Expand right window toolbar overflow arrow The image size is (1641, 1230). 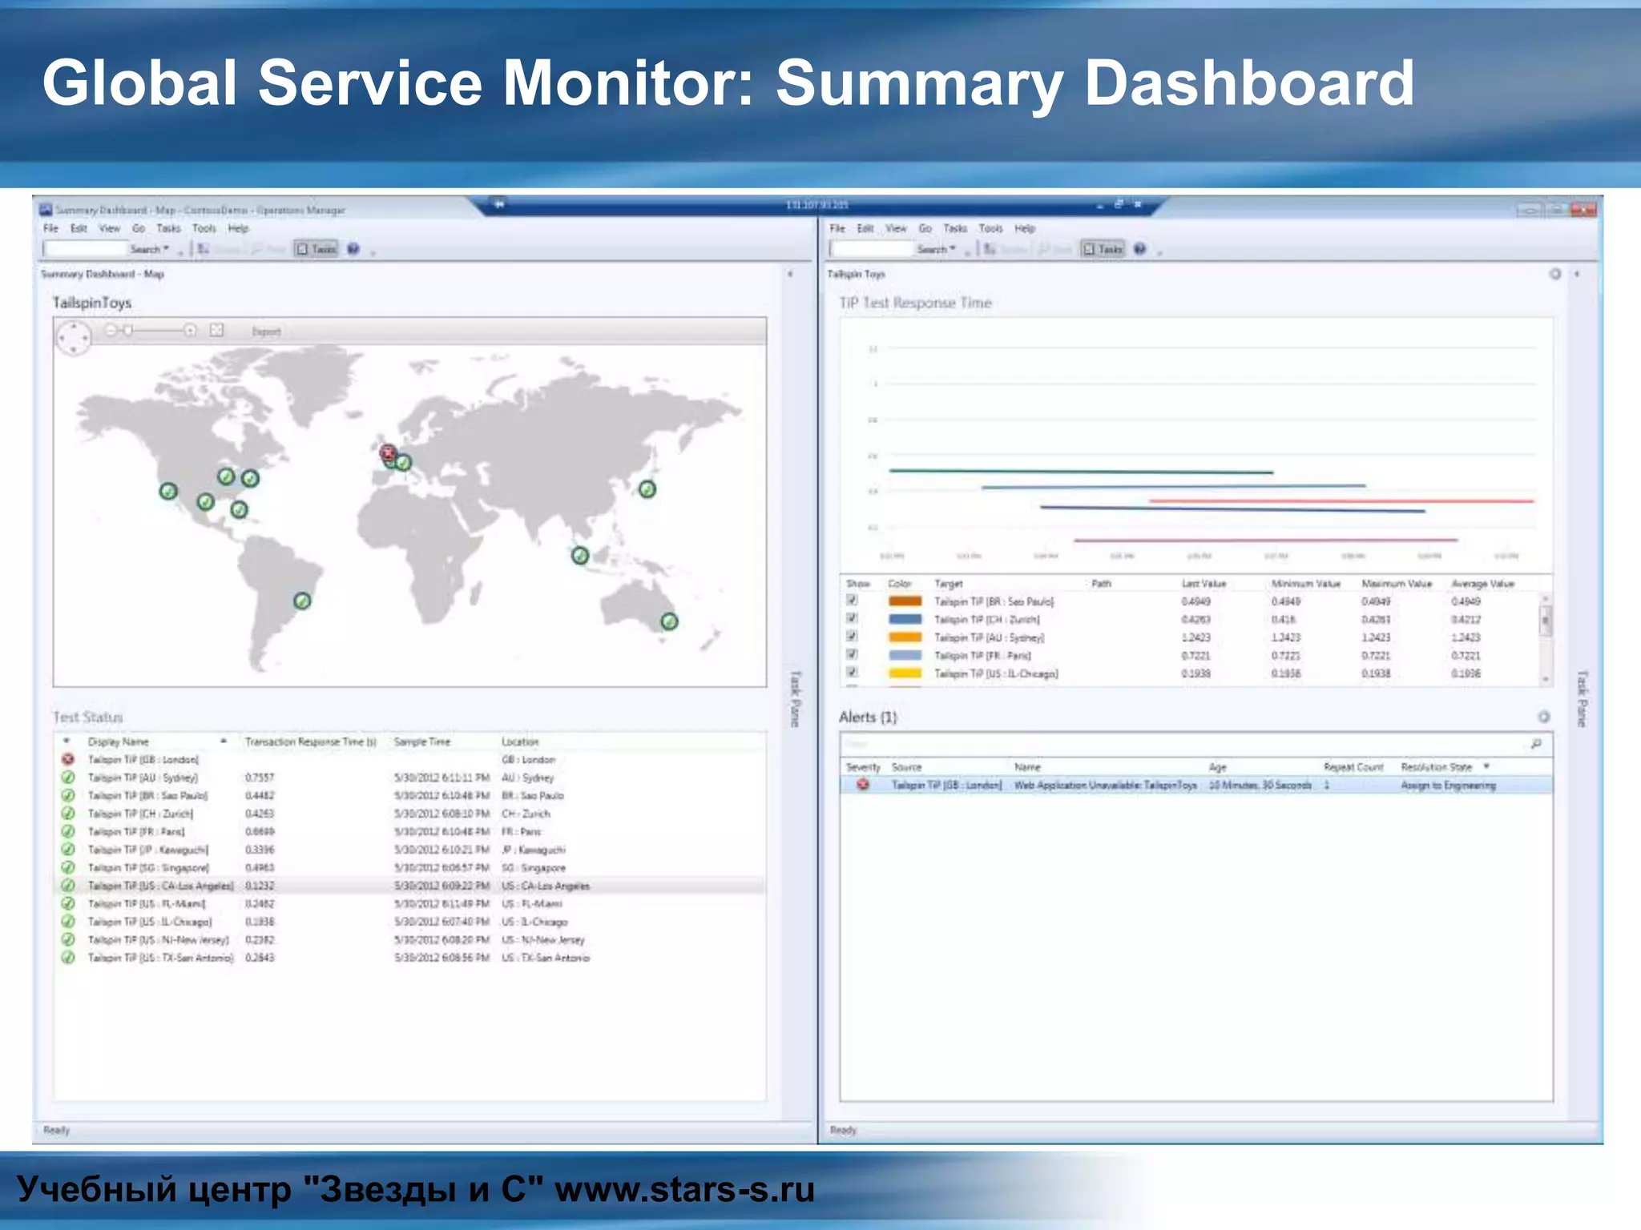(1159, 252)
